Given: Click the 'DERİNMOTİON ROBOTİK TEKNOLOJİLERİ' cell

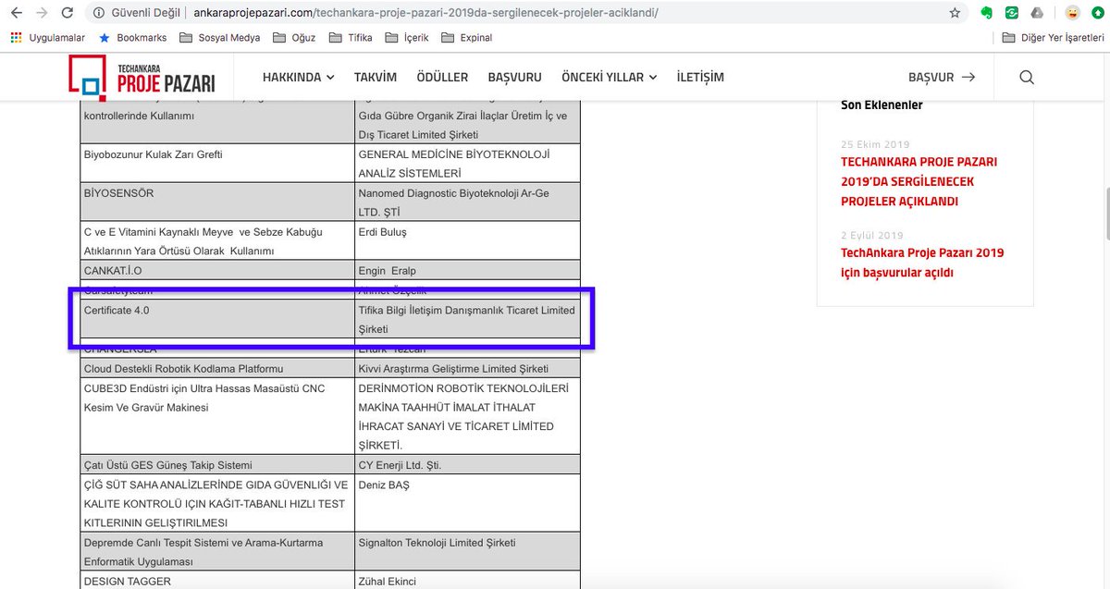Looking at the screenshot, I should pyautogui.click(x=467, y=416).
